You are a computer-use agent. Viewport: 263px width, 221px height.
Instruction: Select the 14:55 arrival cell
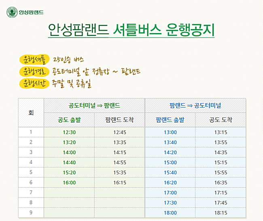[x=119, y=163]
